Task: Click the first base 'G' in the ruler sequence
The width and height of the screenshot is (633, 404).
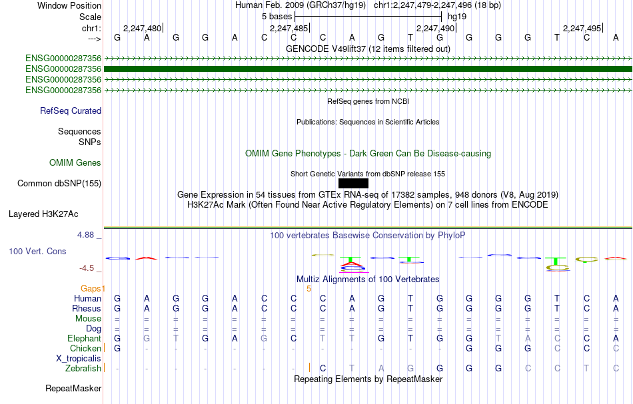Action: tap(117, 38)
